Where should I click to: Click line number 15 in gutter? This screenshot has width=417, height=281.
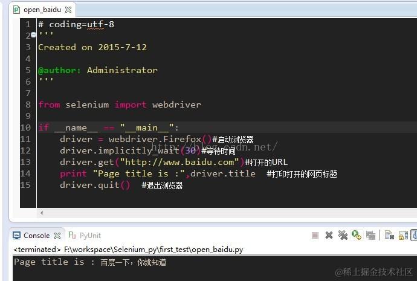(x=25, y=185)
